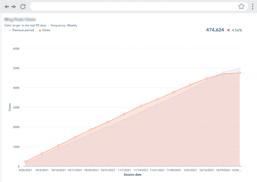Click the truncated 12/26… x-axis label

[x=236, y=170]
